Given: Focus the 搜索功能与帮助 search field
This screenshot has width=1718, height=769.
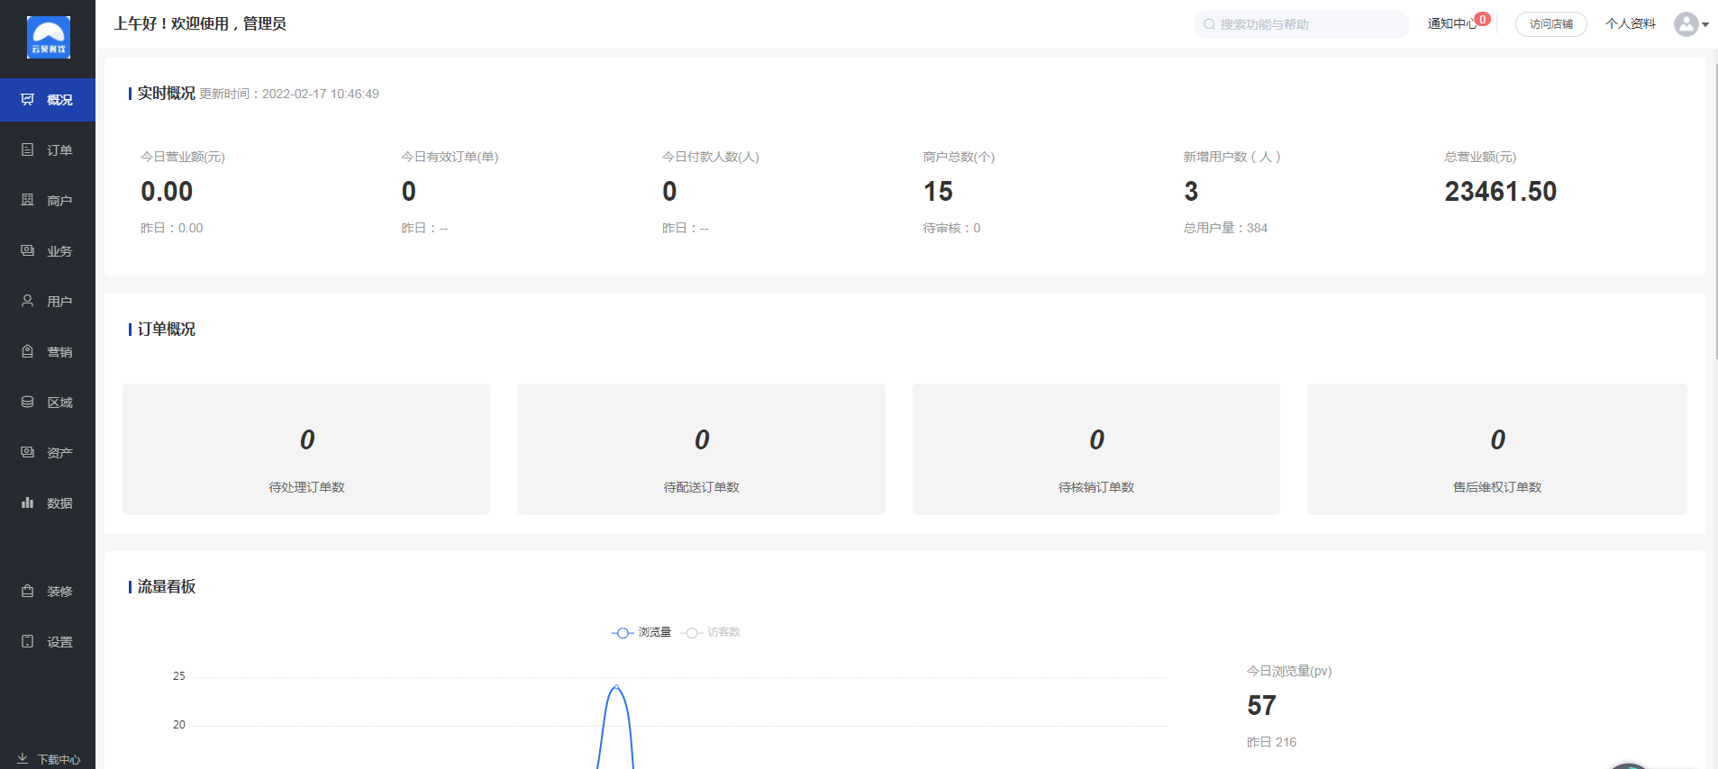Looking at the screenshot, I should click(1301, 24).
